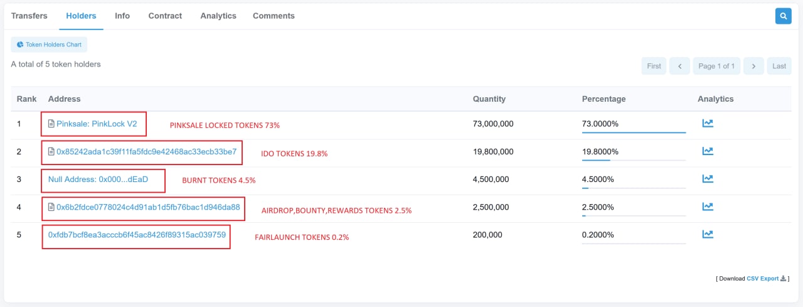Go to next page with right chevron
Viewport: 803px width, 307px height.
click(754, 66)
